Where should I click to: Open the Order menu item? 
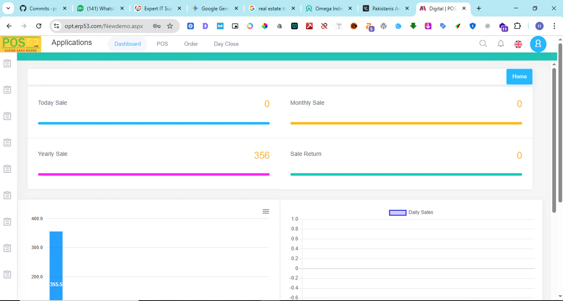pyautogui.click(x=191, y=44)
